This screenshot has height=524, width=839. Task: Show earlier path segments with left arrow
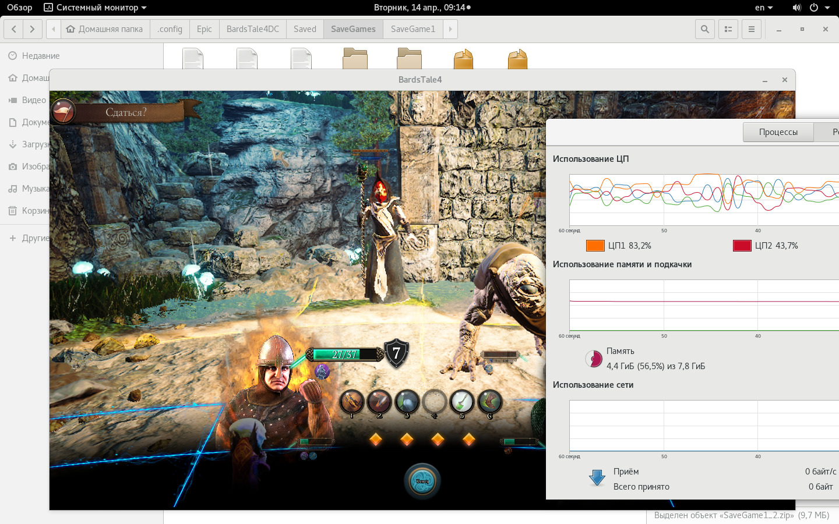53,29
